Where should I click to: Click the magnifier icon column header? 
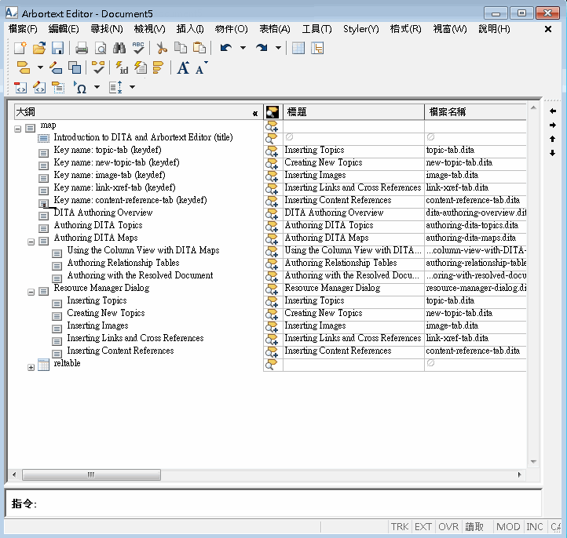click(273, 112)
